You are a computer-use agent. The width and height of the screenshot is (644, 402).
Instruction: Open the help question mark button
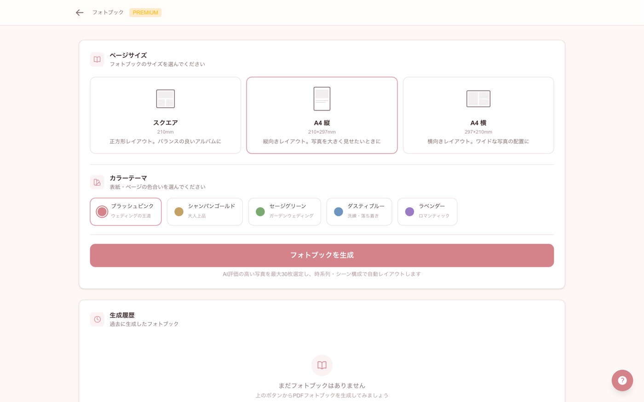(622, 380)
